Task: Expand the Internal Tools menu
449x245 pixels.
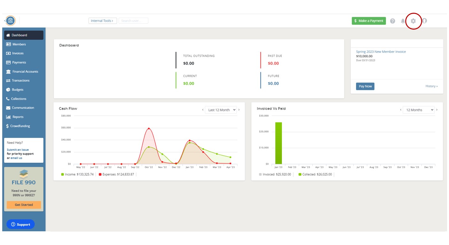Action: click(x=102, y=21)
